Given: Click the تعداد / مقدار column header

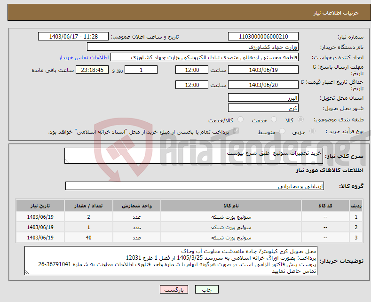Looking at the screenshot, I should point(88,206).
